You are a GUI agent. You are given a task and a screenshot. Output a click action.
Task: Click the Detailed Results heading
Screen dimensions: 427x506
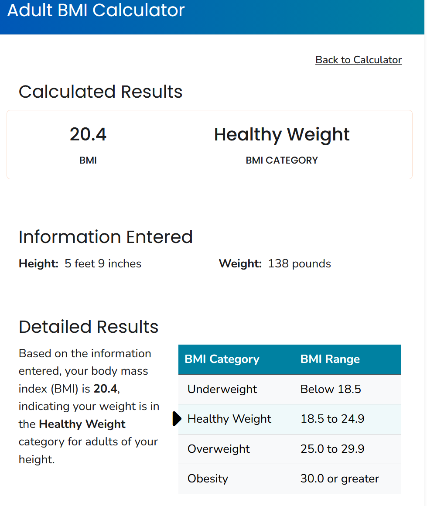point(89,327)
